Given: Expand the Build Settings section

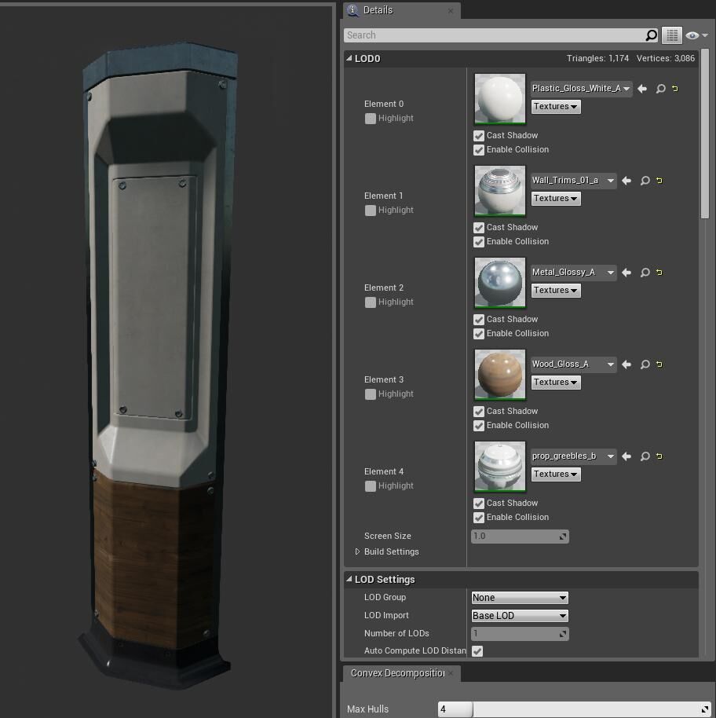Looking at the screenshot, I should coord(358,551).
